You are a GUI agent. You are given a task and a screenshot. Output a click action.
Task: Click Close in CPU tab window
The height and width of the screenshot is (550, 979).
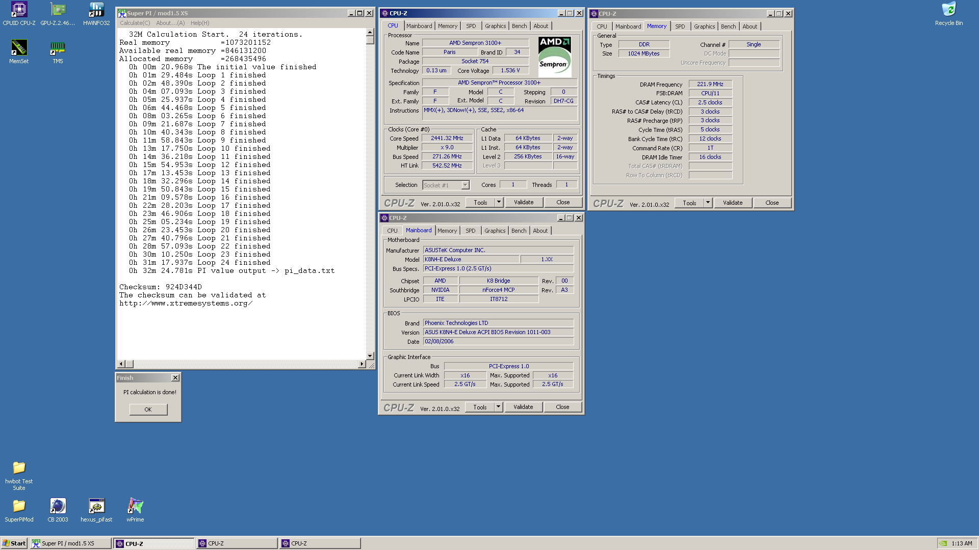563,203
